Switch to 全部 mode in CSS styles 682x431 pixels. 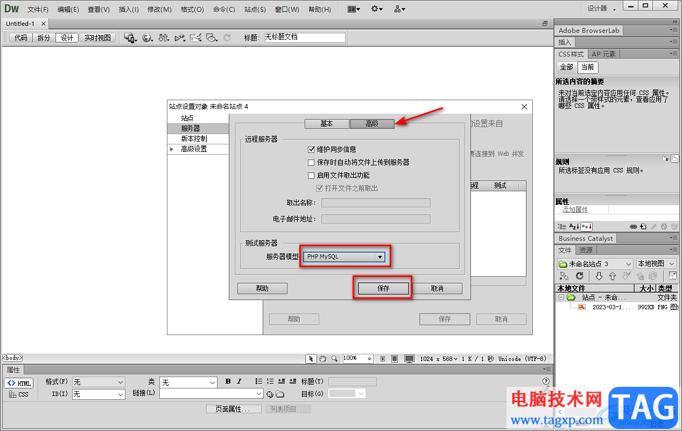point(567,67)
